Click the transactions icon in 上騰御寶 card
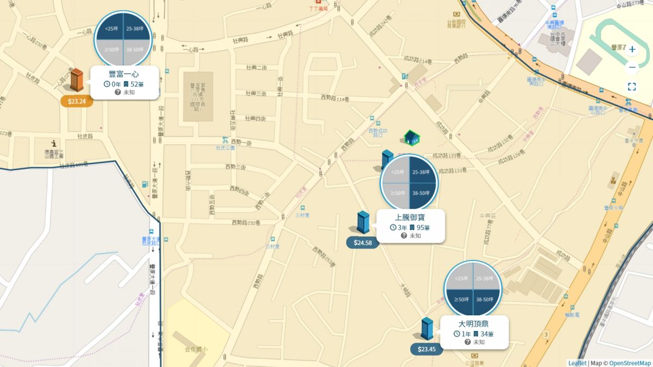This screenshot has width=653, height=367. pyautogui.click(x=412, y=227)
